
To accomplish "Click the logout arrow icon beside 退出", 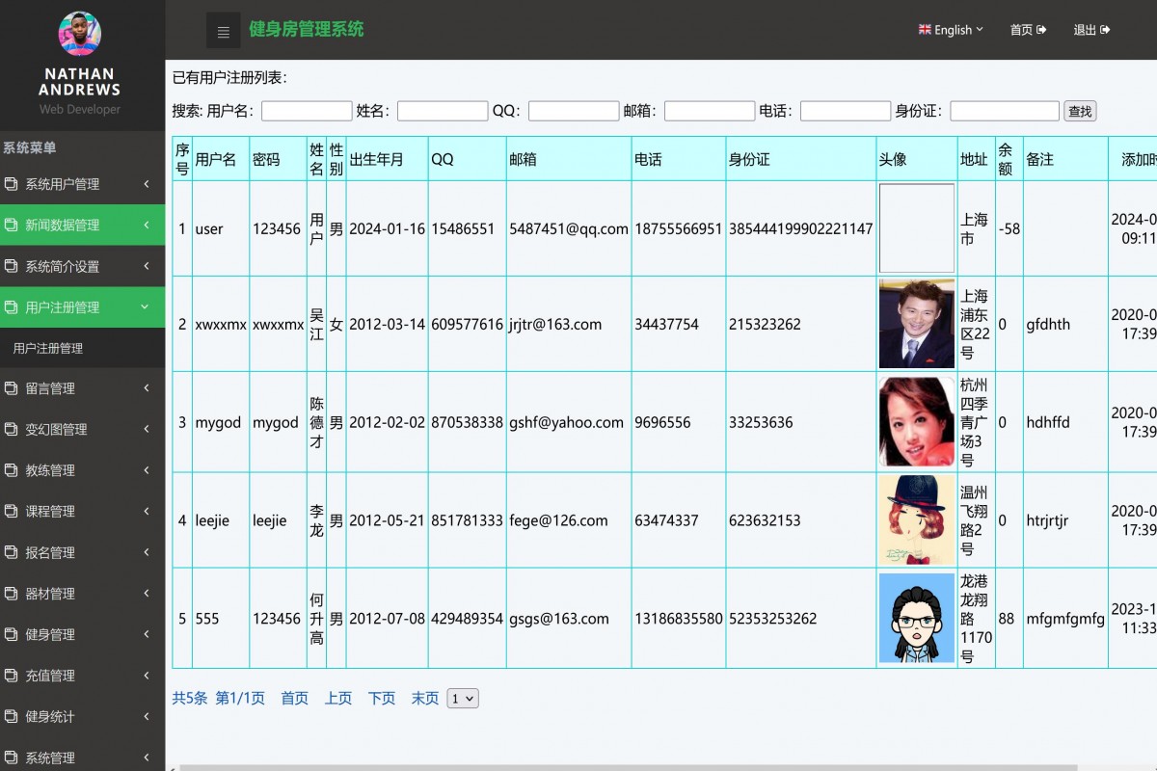I will click(1104, 30).
